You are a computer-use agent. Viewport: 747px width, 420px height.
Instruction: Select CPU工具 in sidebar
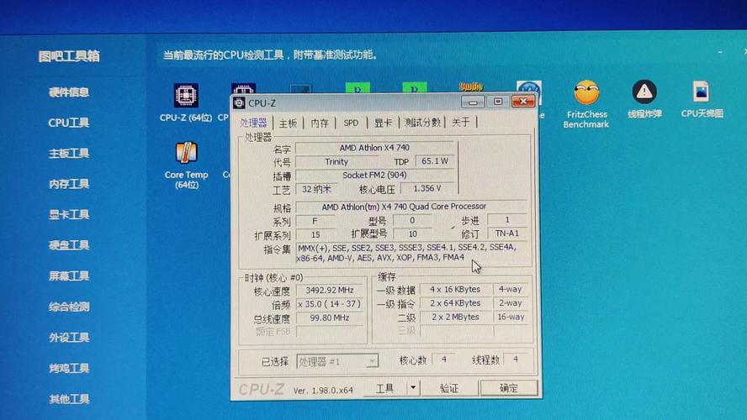click(x=69, y=123)
